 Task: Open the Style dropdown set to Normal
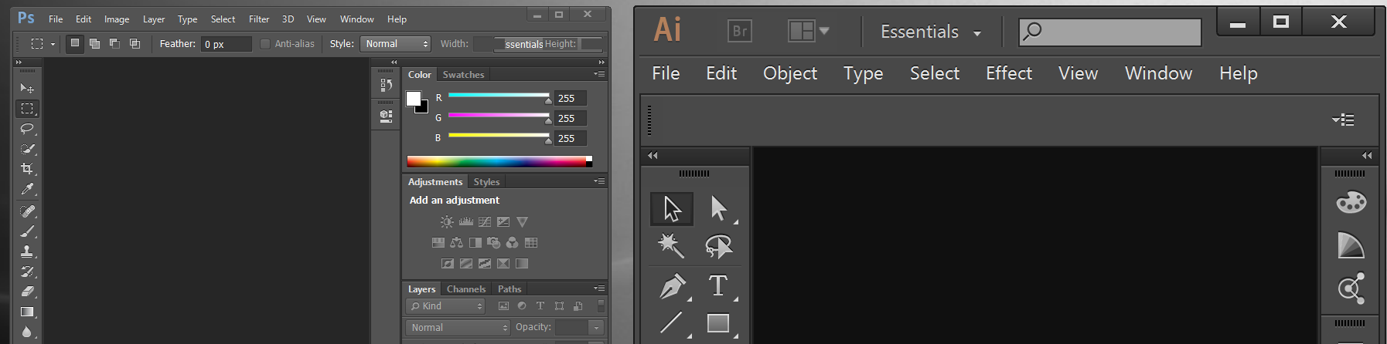tap(395, 44)
